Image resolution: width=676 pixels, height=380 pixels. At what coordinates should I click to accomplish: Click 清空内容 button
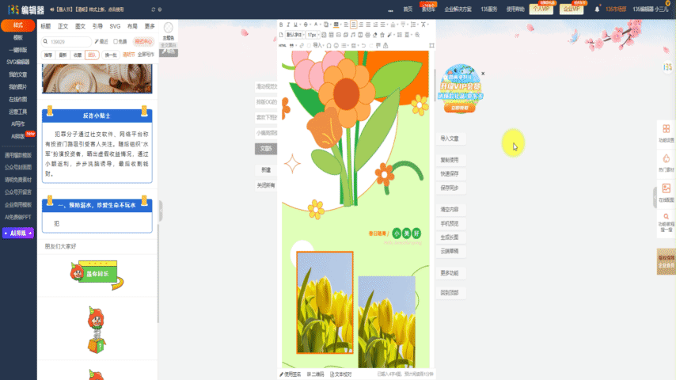(x=450, y=209)
